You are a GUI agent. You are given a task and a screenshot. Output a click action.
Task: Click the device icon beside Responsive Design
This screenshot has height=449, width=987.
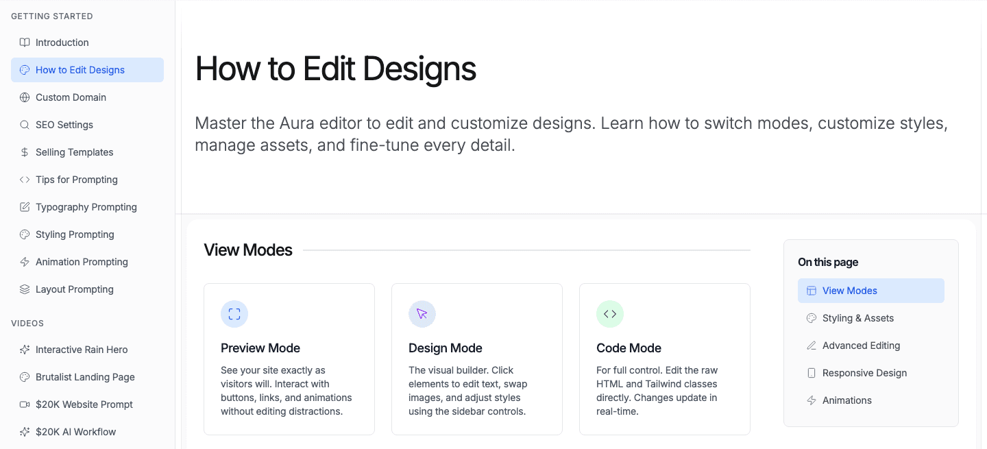tap(812, 373)
